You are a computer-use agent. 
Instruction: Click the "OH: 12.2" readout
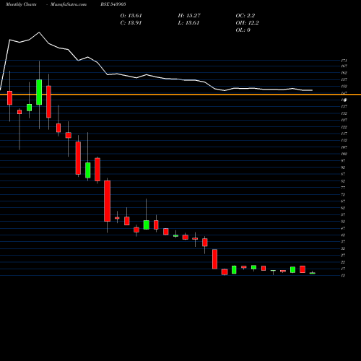[247, 23]
